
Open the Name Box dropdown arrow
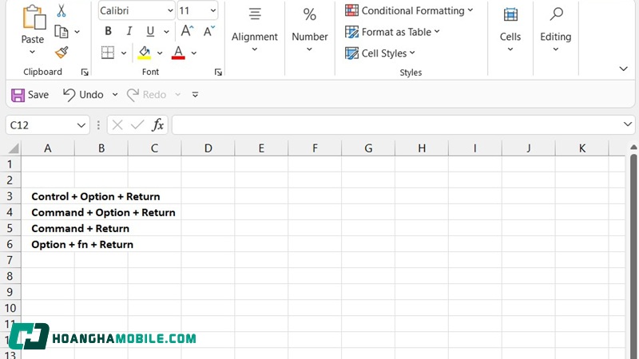(81, 125)
